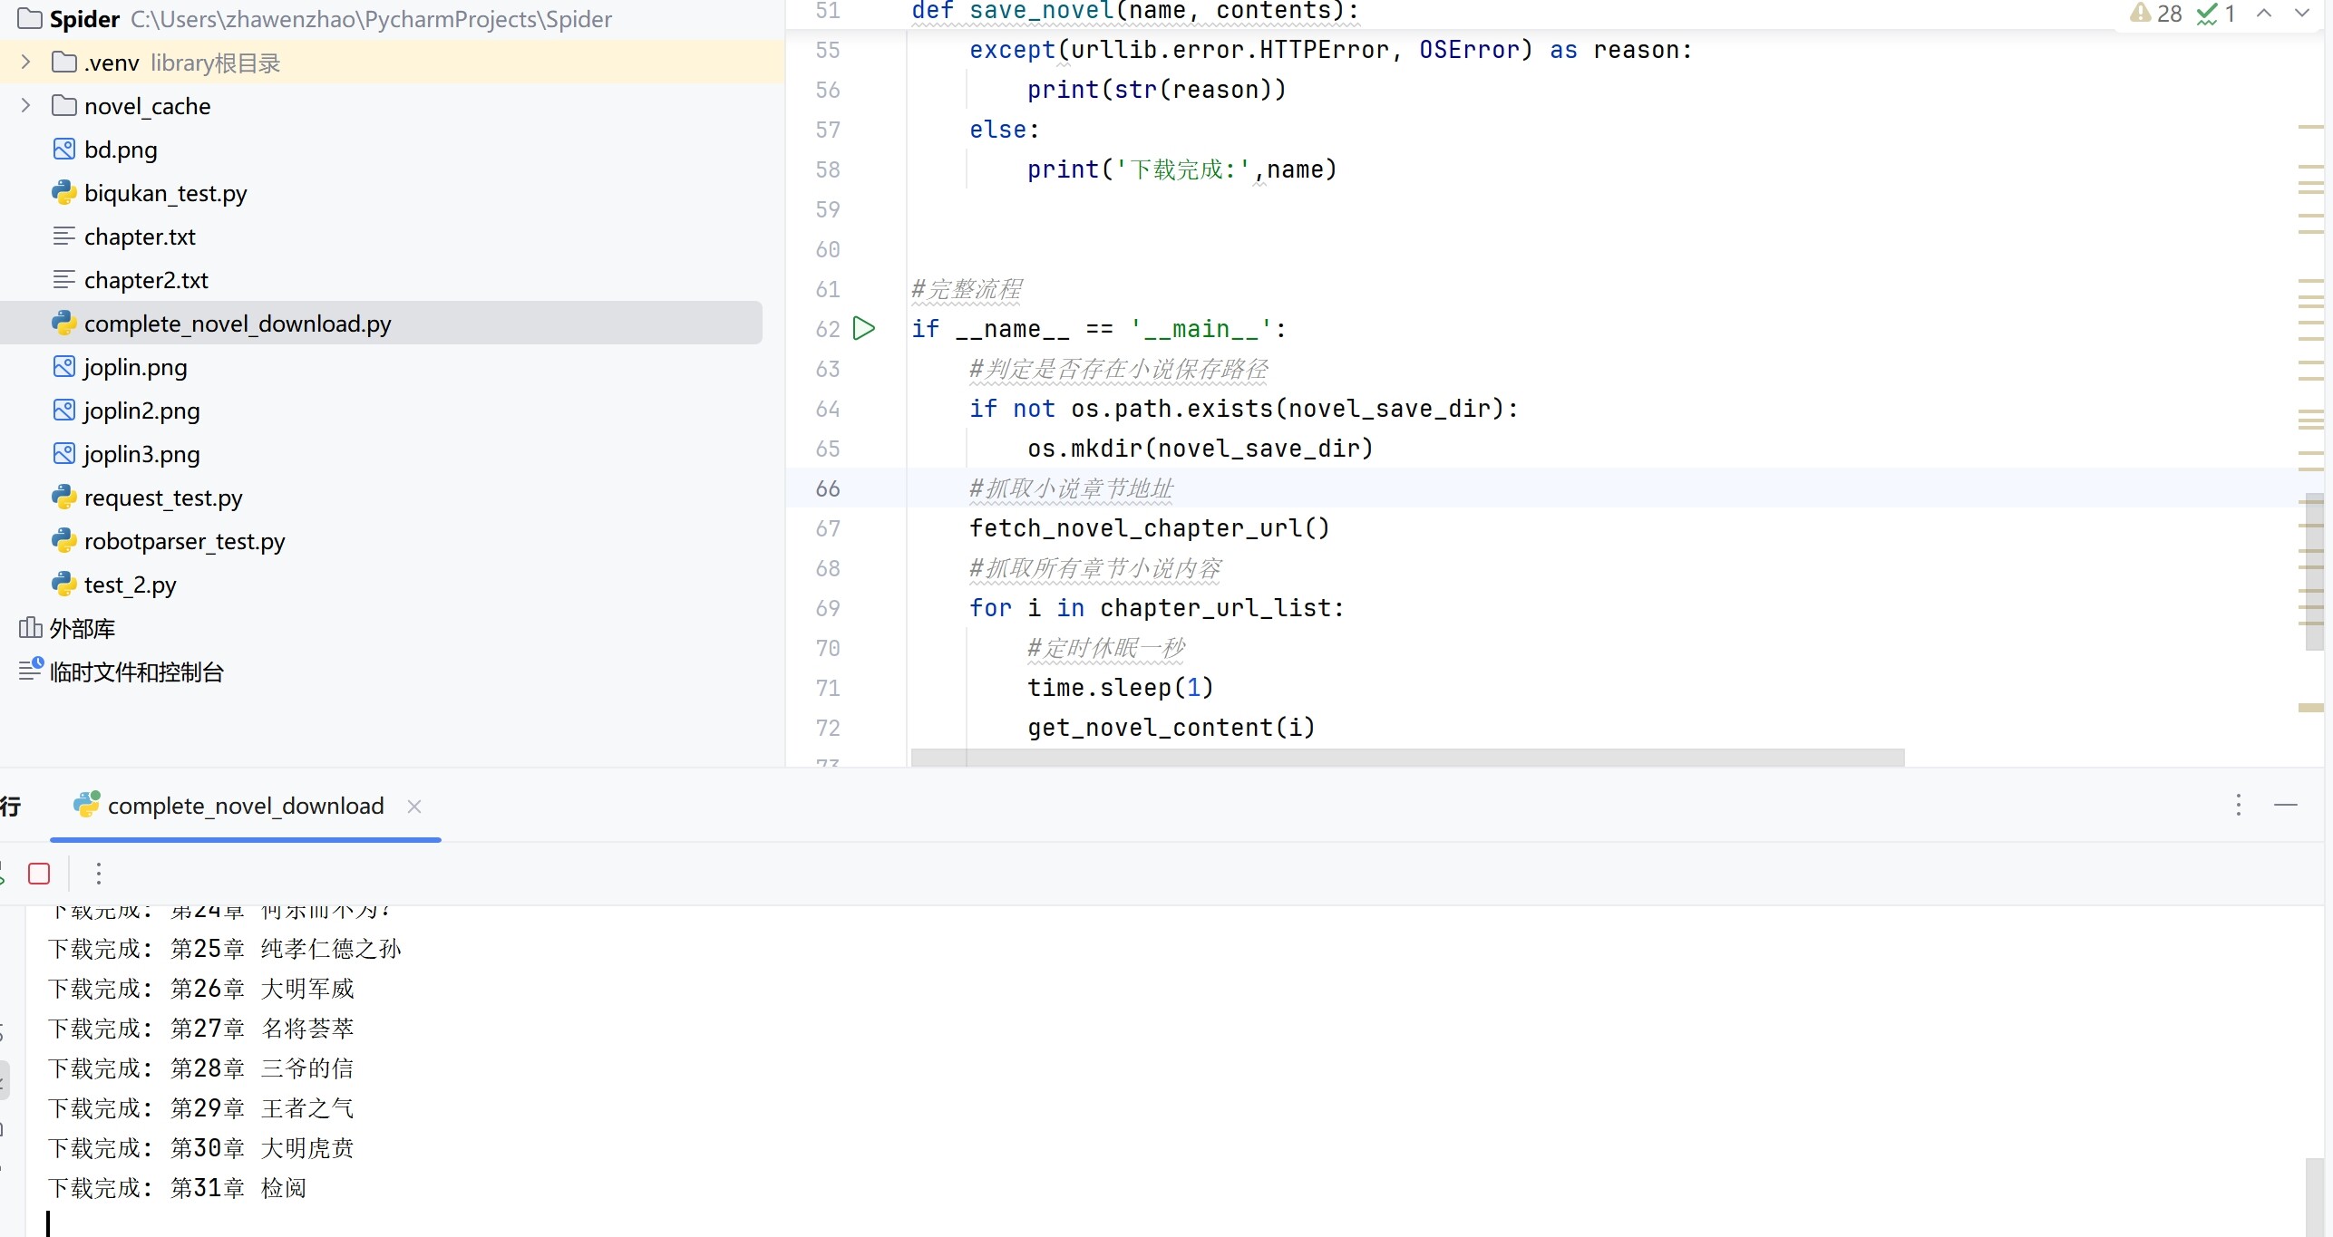Click the console vertical scrollbar
This screenshot has width=2333, height=1237.
pos(2314,1196)
